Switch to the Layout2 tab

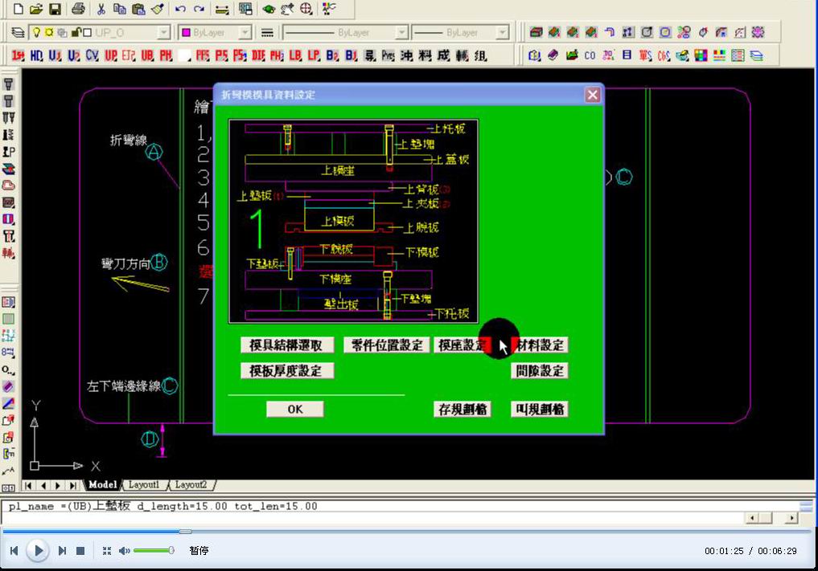click(x=191, y=484)
